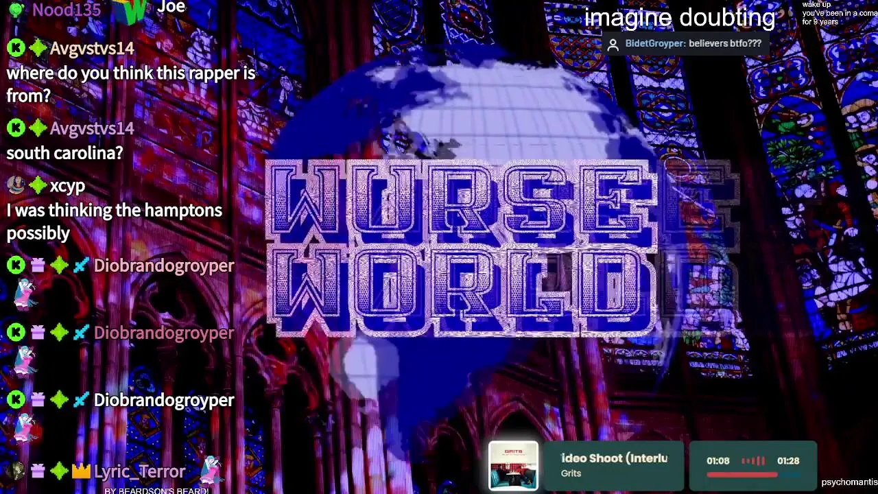Click the green circle badge beside Nood135

point(16,10)
